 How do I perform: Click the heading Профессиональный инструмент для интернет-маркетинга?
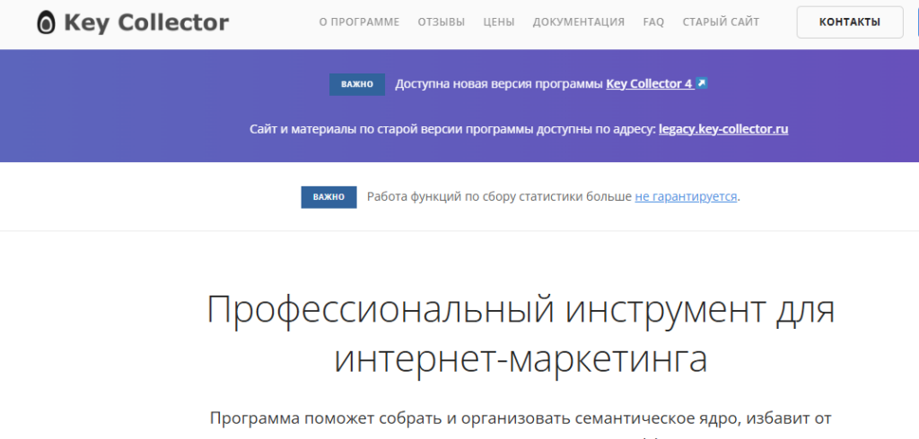(x=521, y=334)
